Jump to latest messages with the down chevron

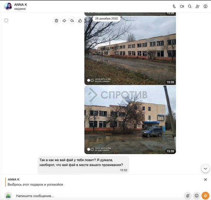tap(205, 169)
